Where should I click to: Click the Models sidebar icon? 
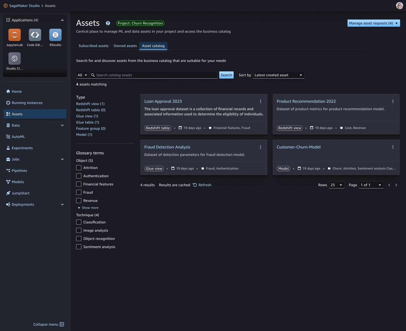coord(8,182)
